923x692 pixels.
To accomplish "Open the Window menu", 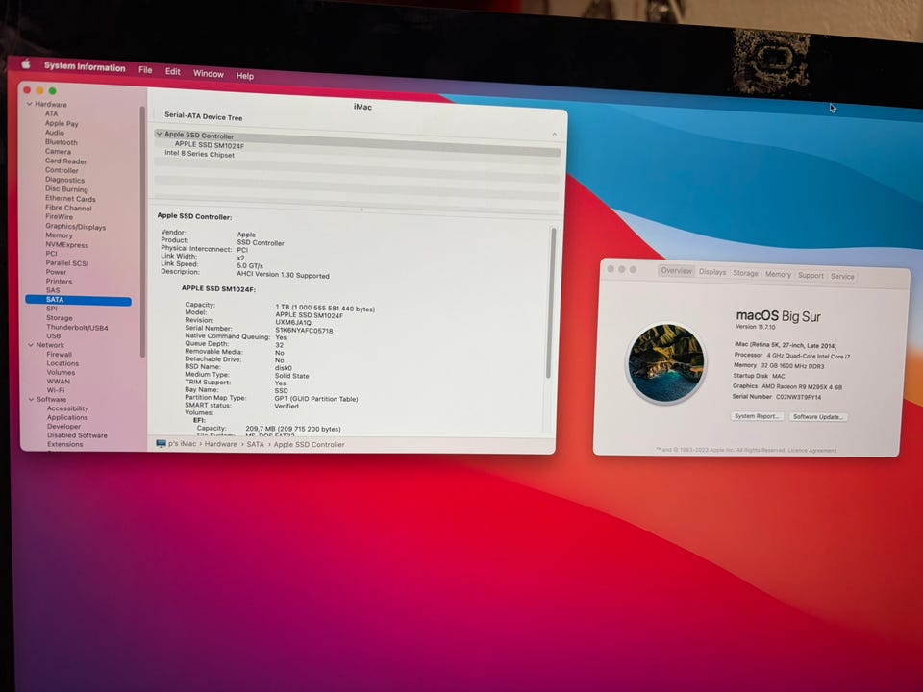I will pyautogui.click(x=209, y=74).
